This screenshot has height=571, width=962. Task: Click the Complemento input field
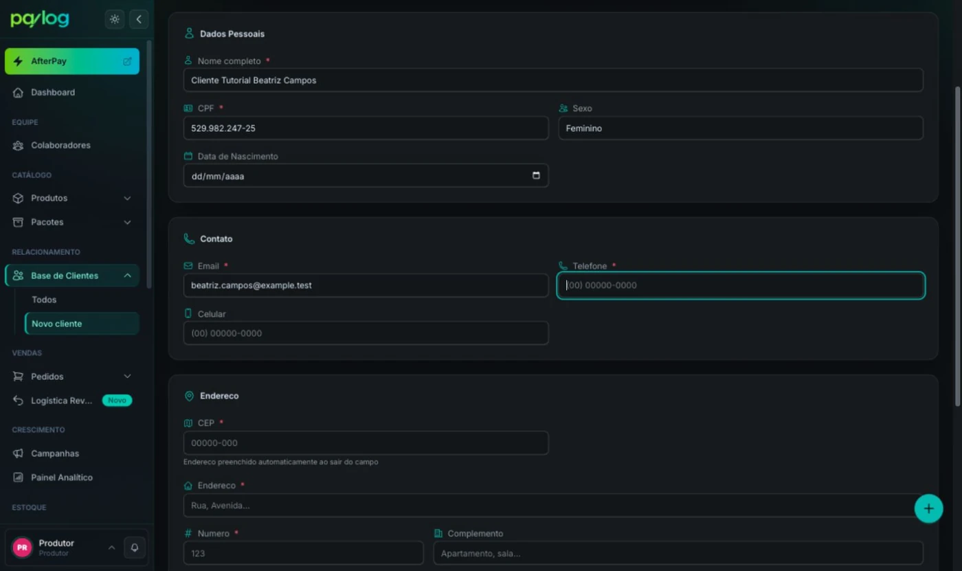[x=678, y=553]
